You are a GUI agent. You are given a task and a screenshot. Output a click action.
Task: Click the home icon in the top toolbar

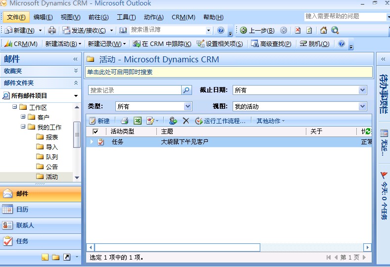[x=323, y=30]
